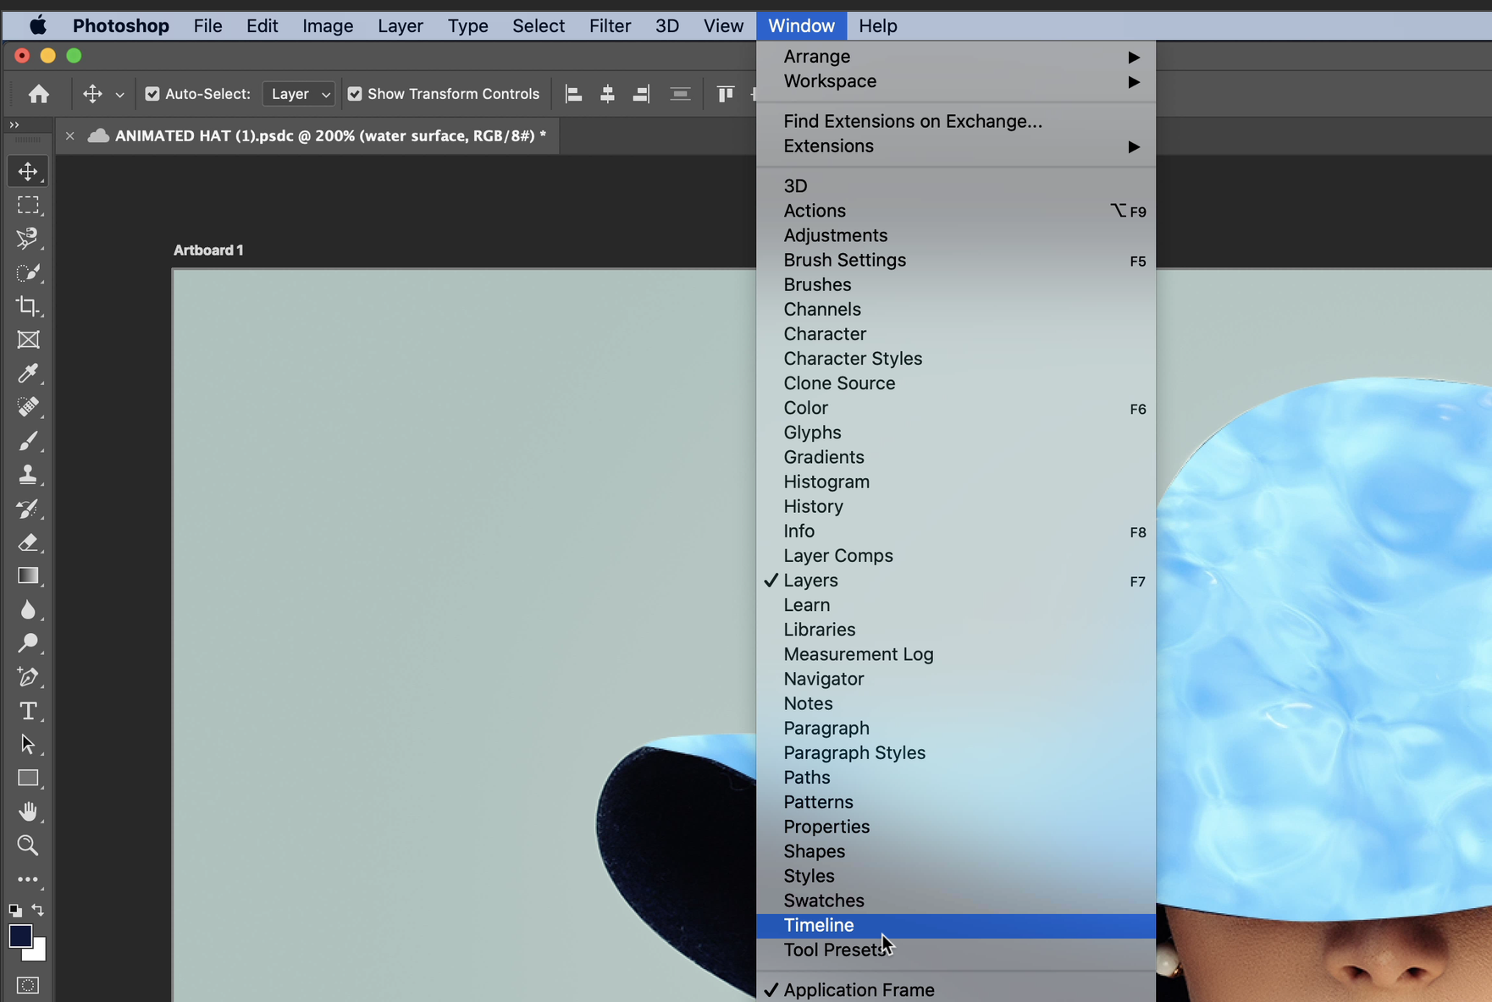Click the Home icon in options bar
The image size is (1492, 1002).
click(x=38, y=94)
